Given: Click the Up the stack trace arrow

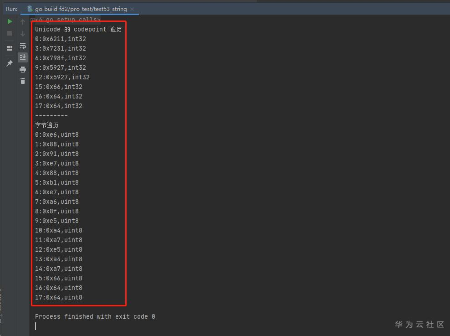Looking at the screenshot, I should [x=23, y=22].
